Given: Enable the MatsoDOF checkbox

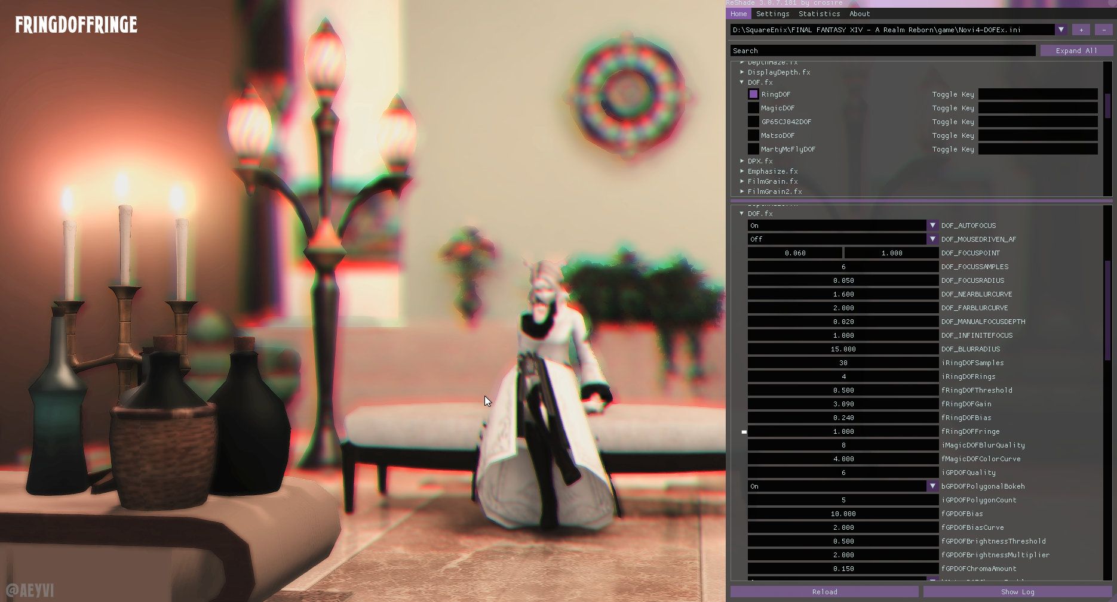Looking at the screenshot, I should click(753, 135).
